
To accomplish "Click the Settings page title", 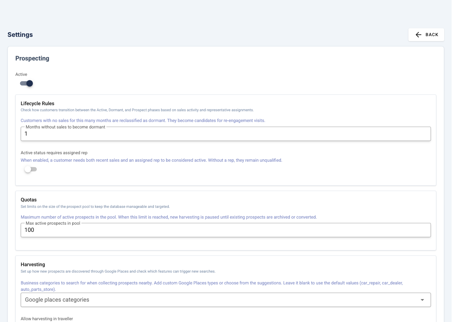I will [x=20, y=35].
